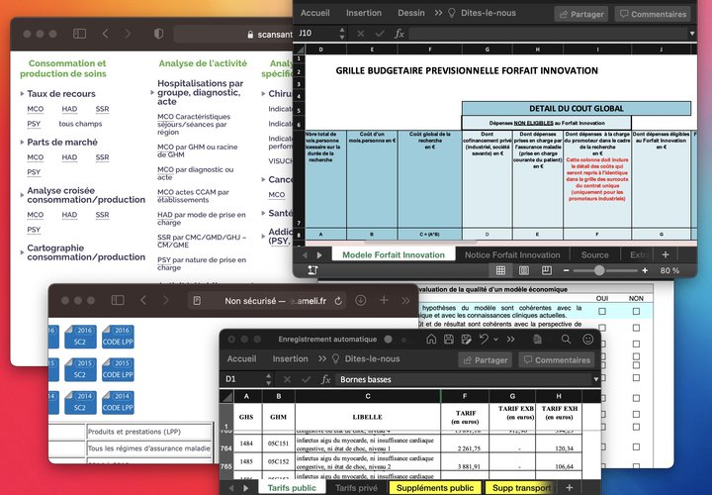
Task: Expand Hospitalisations par groupe, diagnostic, acte
Action: (x=152, y=92)
